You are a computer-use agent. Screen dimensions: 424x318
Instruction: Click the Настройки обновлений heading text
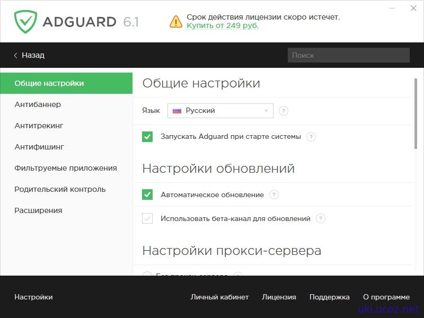pyautogui.click(x=218, y=169)
